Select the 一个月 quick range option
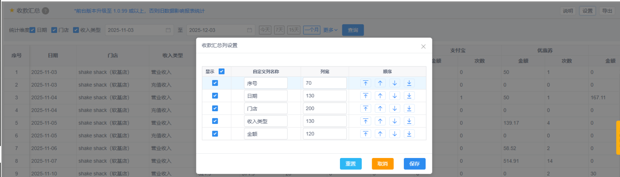Screen dimensions: 620x177 (311, 30)
